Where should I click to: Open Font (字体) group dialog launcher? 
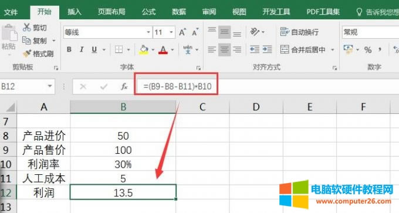coord(198,68)
